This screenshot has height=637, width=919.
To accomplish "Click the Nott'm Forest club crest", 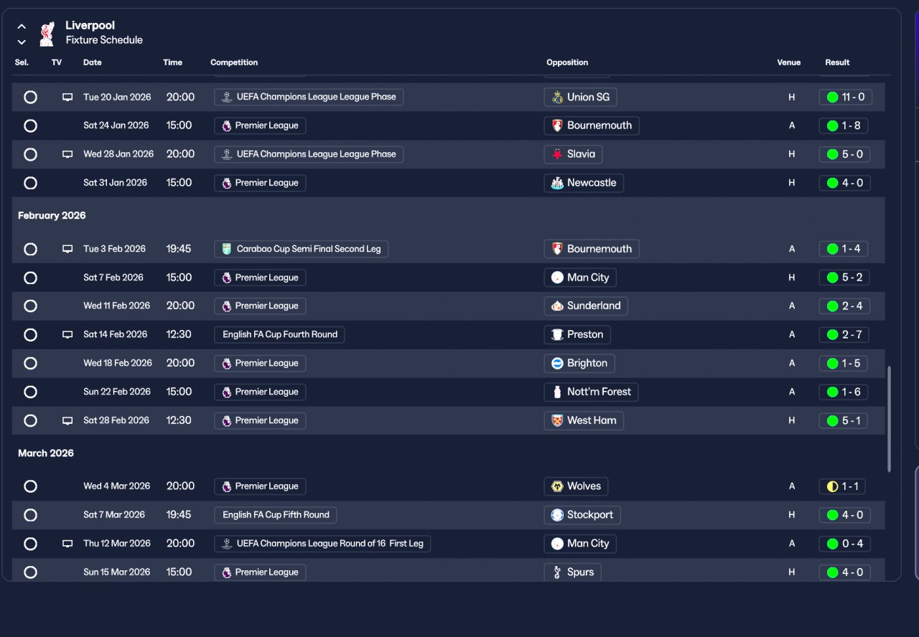I will coord(557,392).
